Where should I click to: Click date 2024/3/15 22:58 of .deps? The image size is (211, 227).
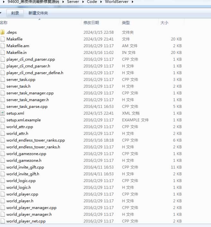tap(99, 32)
